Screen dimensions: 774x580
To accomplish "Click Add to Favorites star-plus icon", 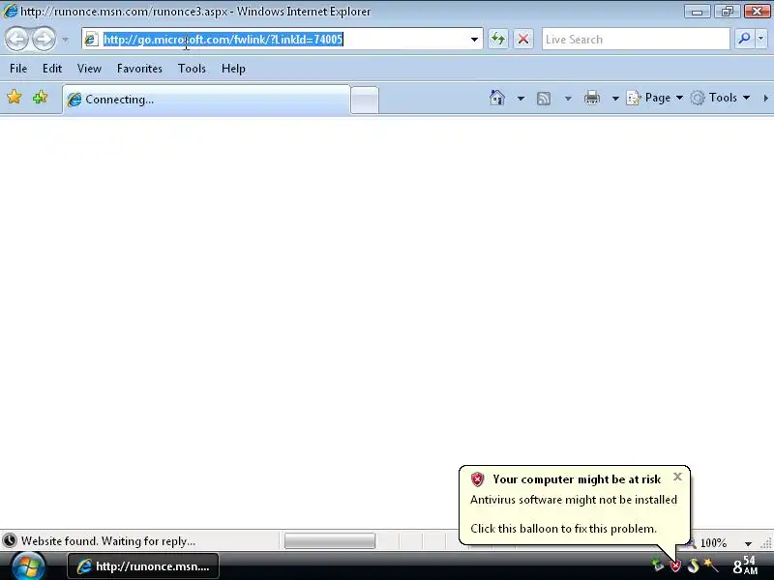I will (40, 98).
